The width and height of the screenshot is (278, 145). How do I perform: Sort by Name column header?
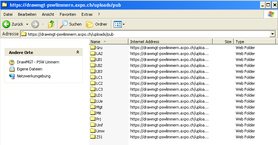(x=108, y=42)
